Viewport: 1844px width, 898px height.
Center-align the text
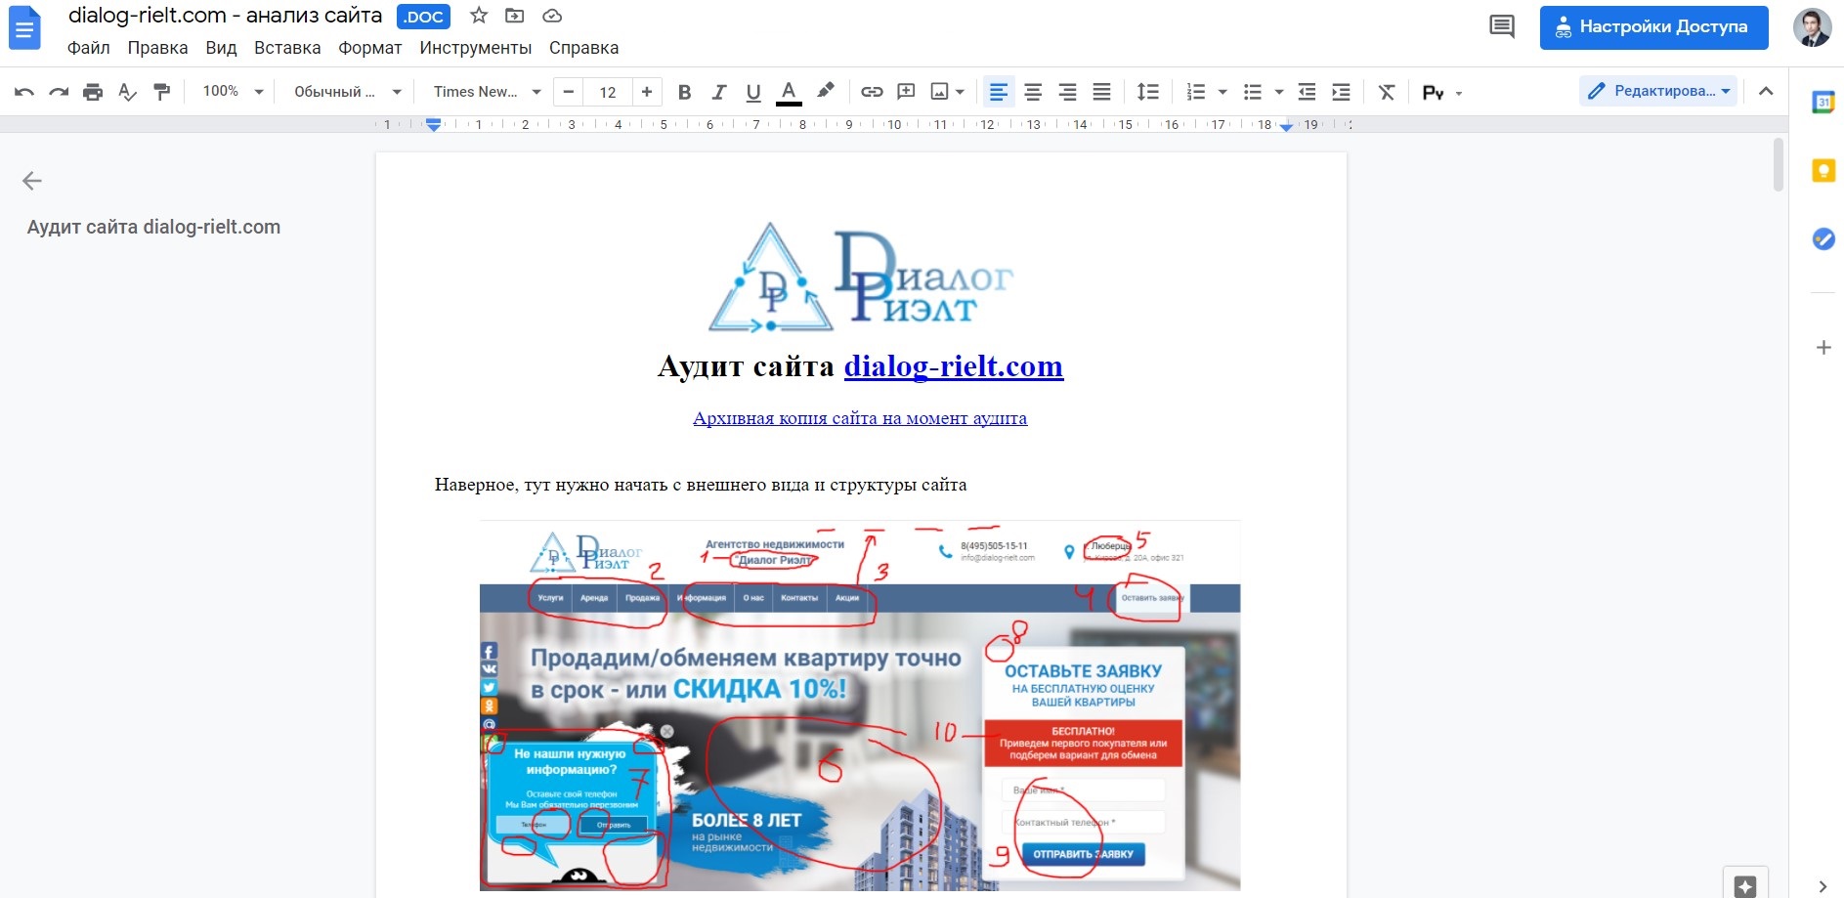[1033, 92]
